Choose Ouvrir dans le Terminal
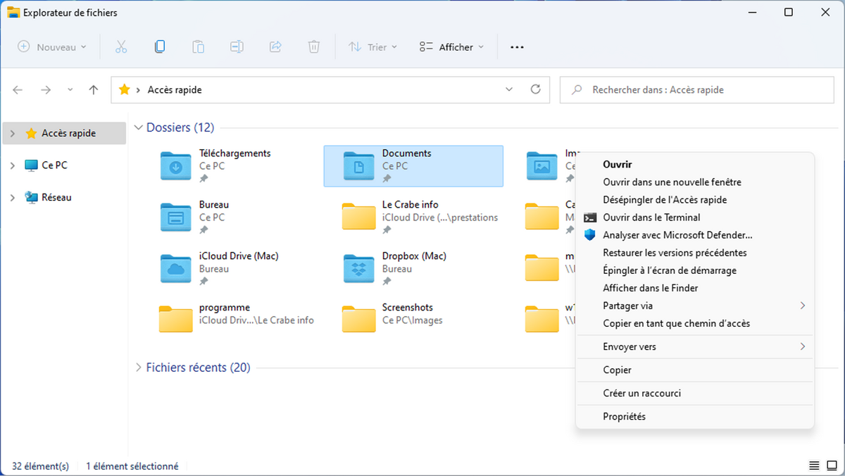 coord(695,218)
